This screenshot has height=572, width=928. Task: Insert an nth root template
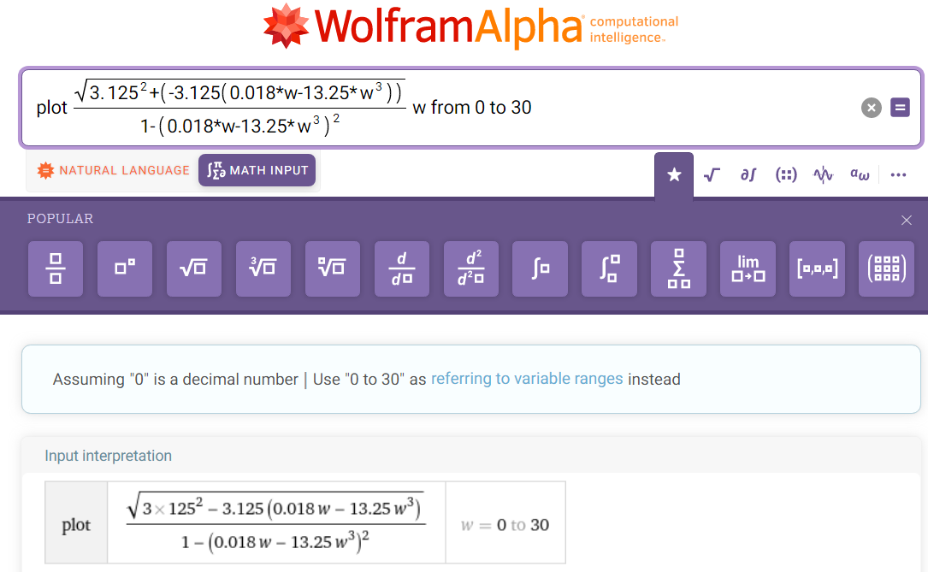333,268
